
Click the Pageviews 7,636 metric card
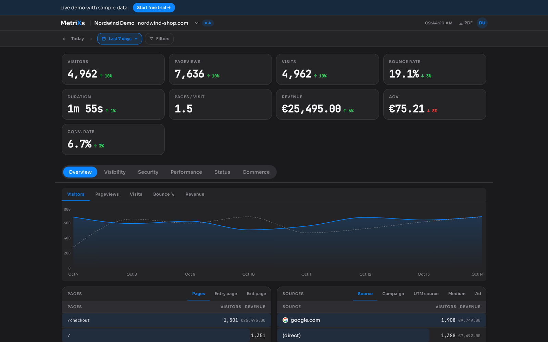click(220, 69)
